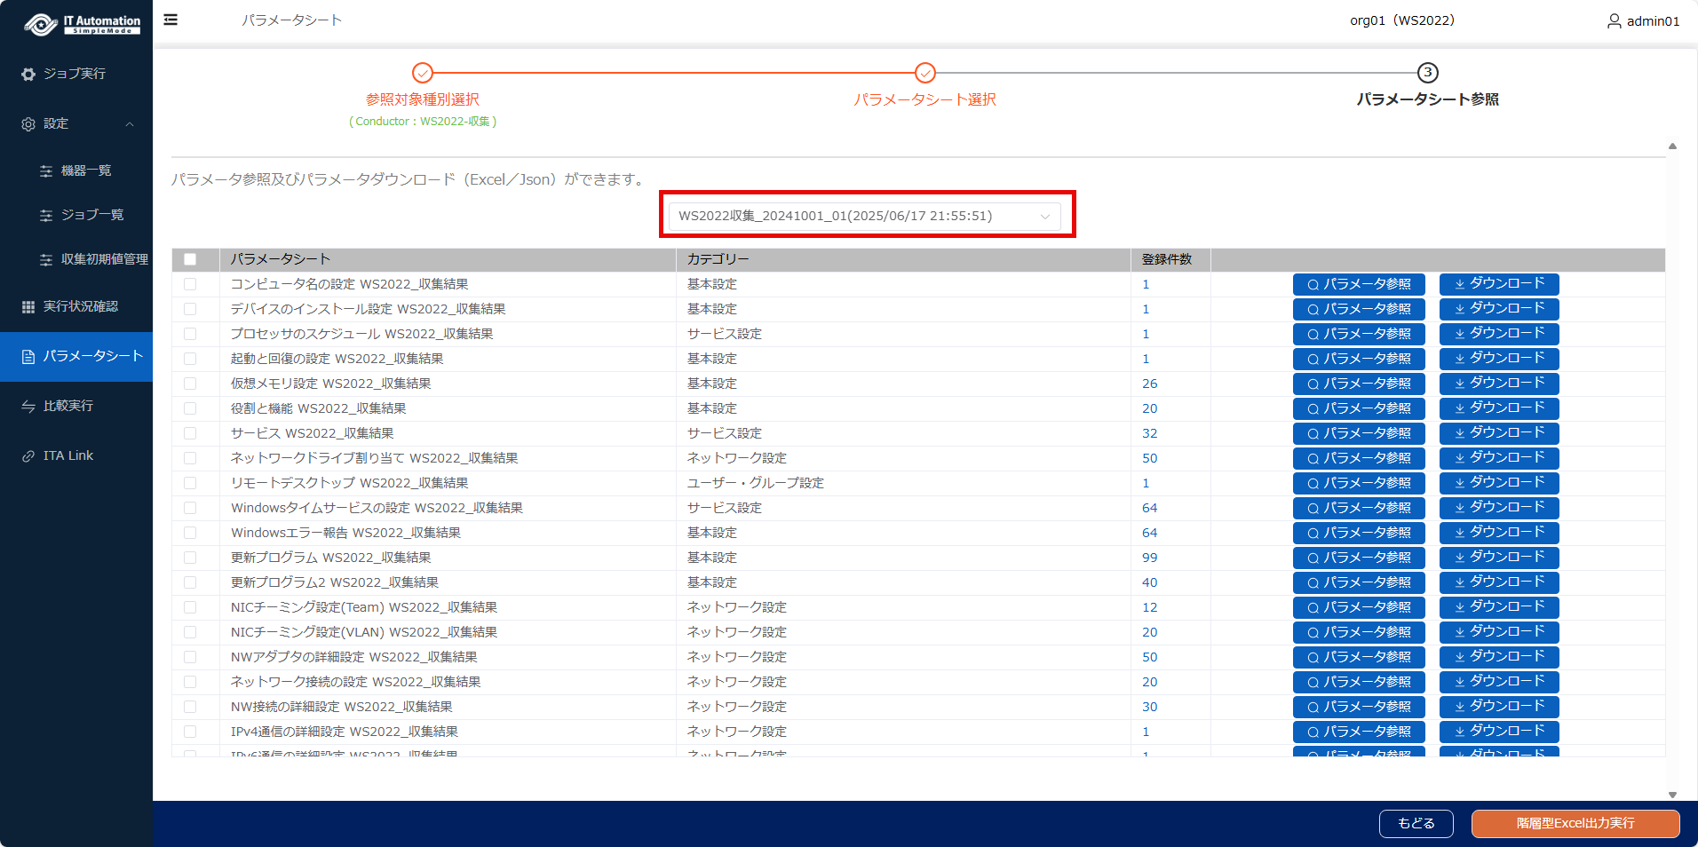Check the 仮想メモリ設定 row checkbox
Screen dimensions: 1698x847
pyautogui.click(x=190, y=384)
